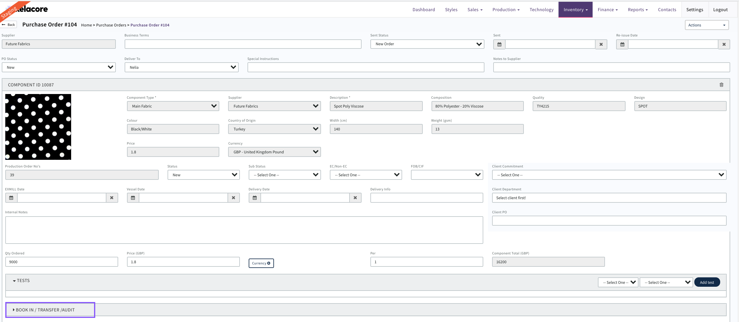Clear the Vessel Date field
739x322 pixels.
(x=233, y=198)
